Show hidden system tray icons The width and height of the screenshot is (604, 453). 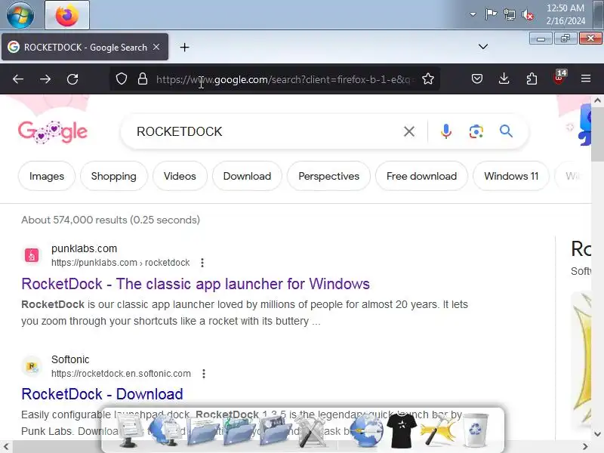pyautogui.click(x=473, y=14)
